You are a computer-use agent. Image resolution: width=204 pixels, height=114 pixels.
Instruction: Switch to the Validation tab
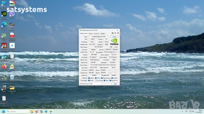click(103, 34)
